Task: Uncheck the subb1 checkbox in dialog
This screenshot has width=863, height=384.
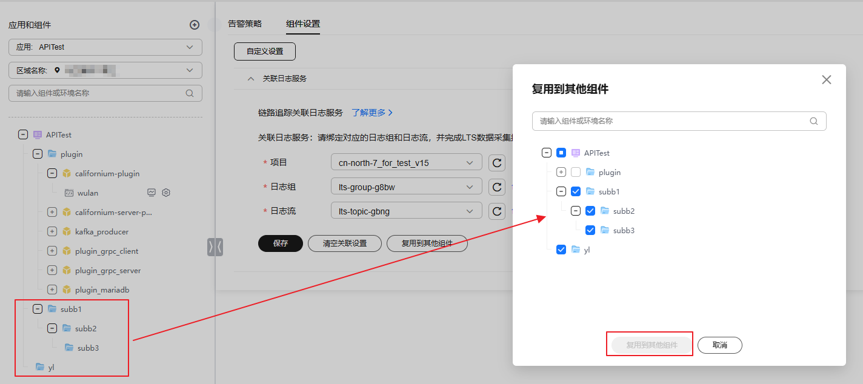Action: point(575,191)
